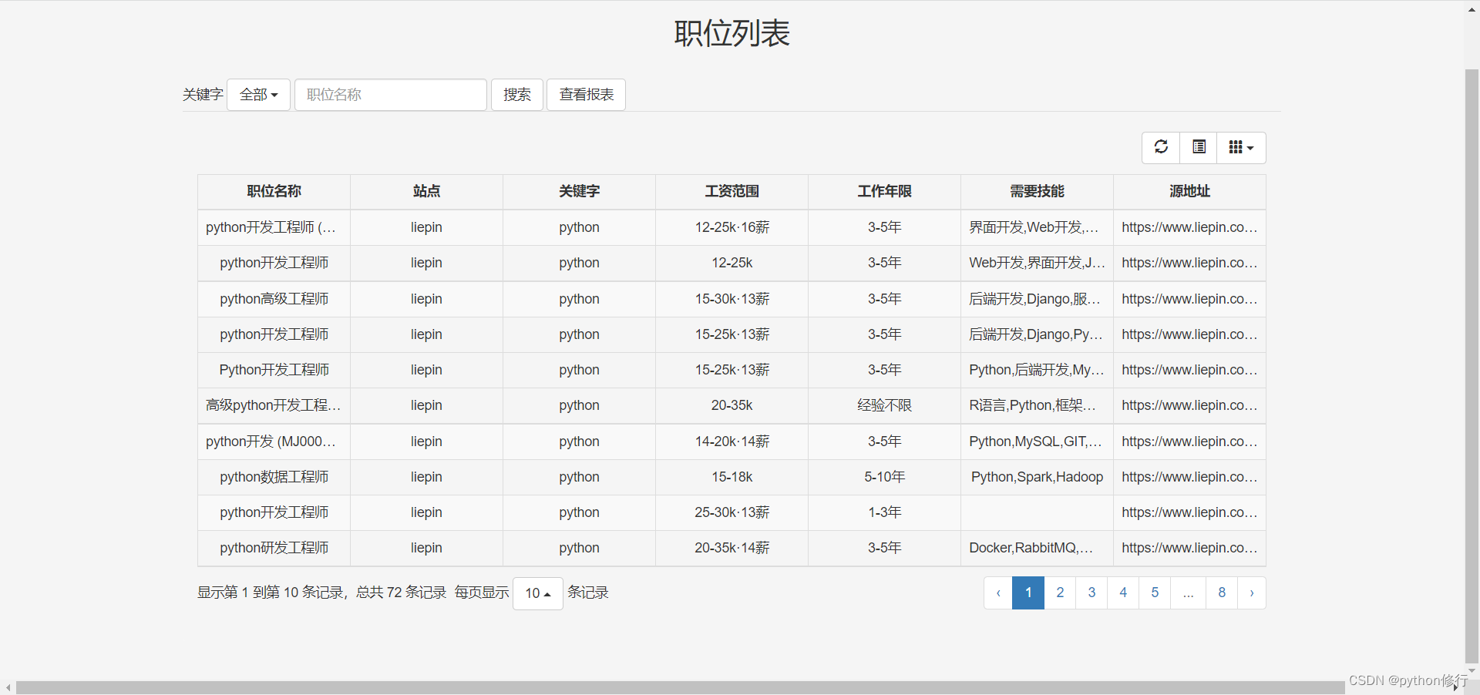Click the 源地址 column header
This screenshot has height=695, width=1480.
pyautogui.click(x=1189, y=192)
